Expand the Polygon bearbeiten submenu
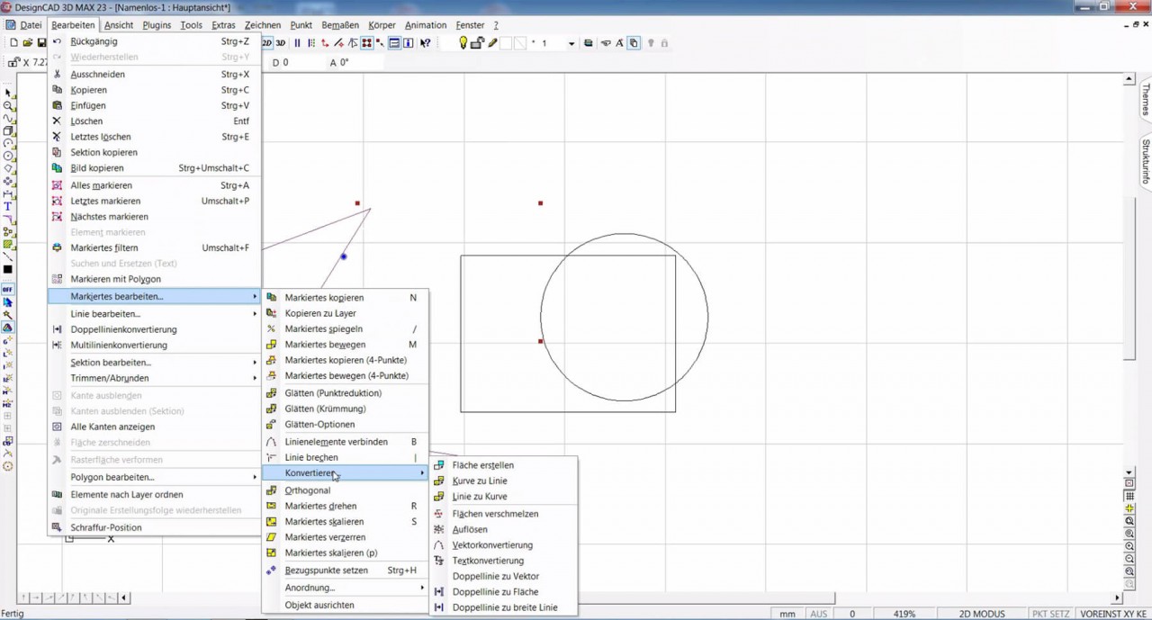 tap(112, 477)
